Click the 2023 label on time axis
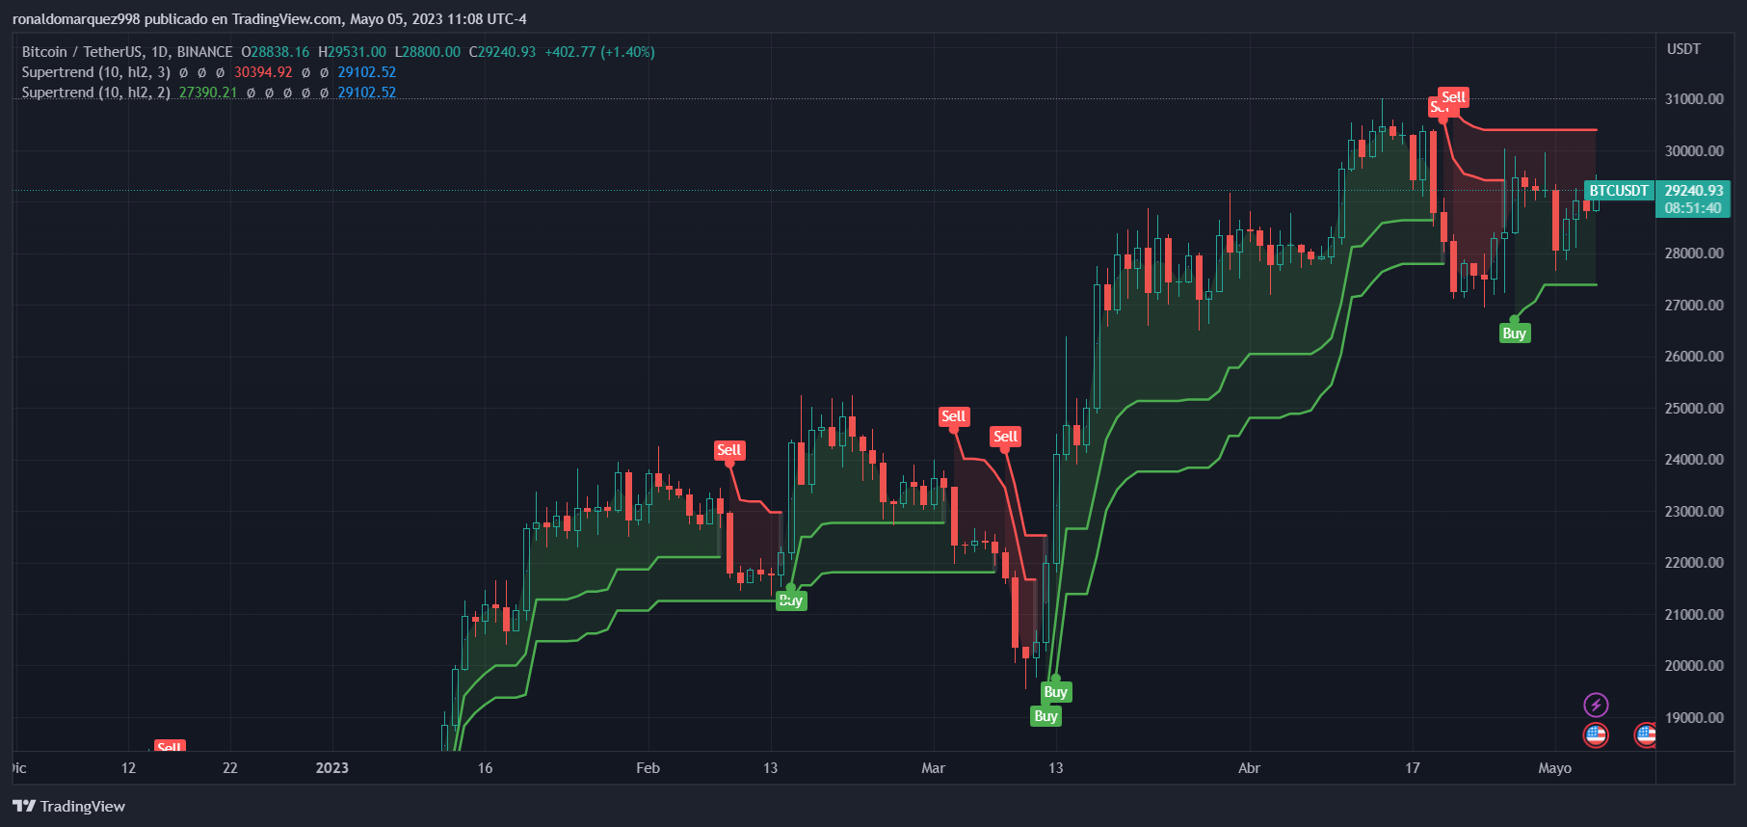Viewport: 1747px width, 827px height. 331,768
